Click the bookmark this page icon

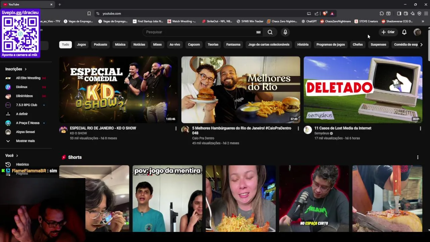[x=89, y=13]
